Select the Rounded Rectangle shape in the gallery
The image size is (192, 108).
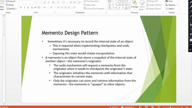pos(126,1)
